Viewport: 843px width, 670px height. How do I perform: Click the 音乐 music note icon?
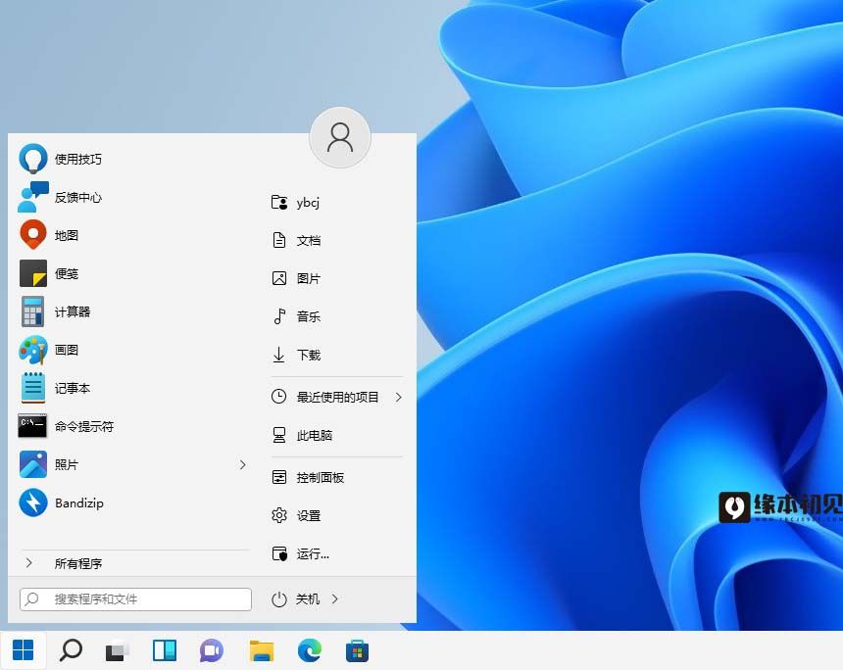point(279,316)
